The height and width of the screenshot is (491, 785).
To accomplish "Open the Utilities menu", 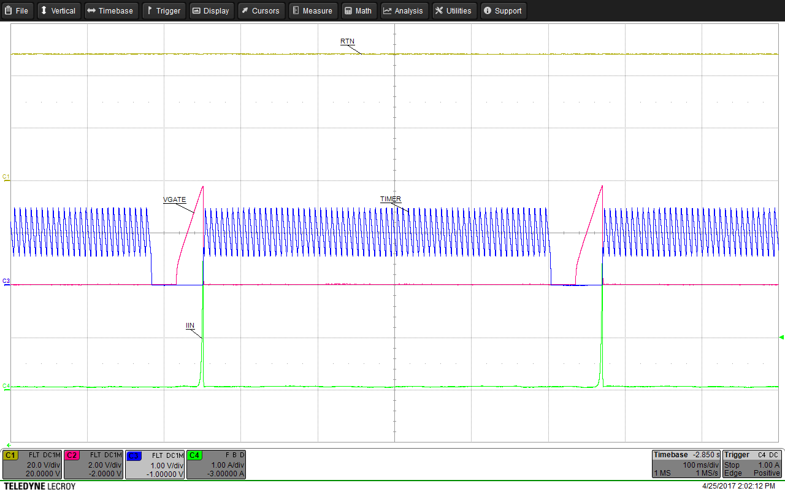I will (x=453, y=10).
